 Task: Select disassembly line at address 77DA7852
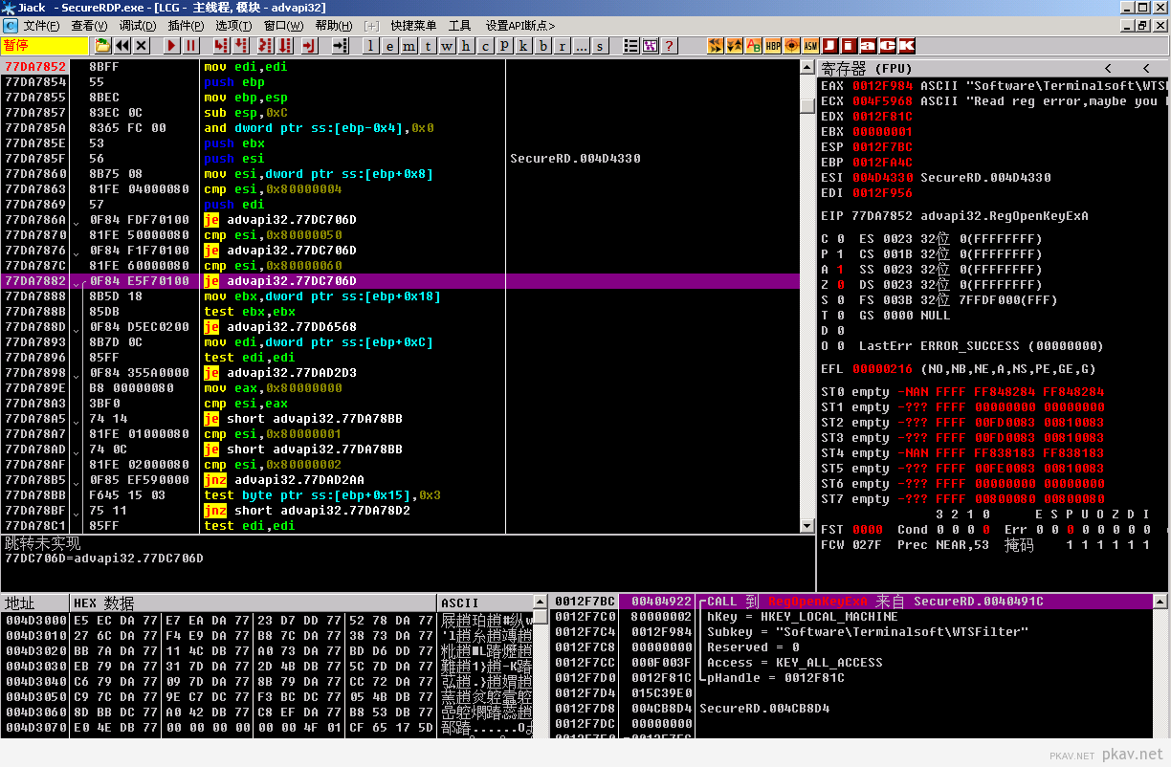pos(399,67)
